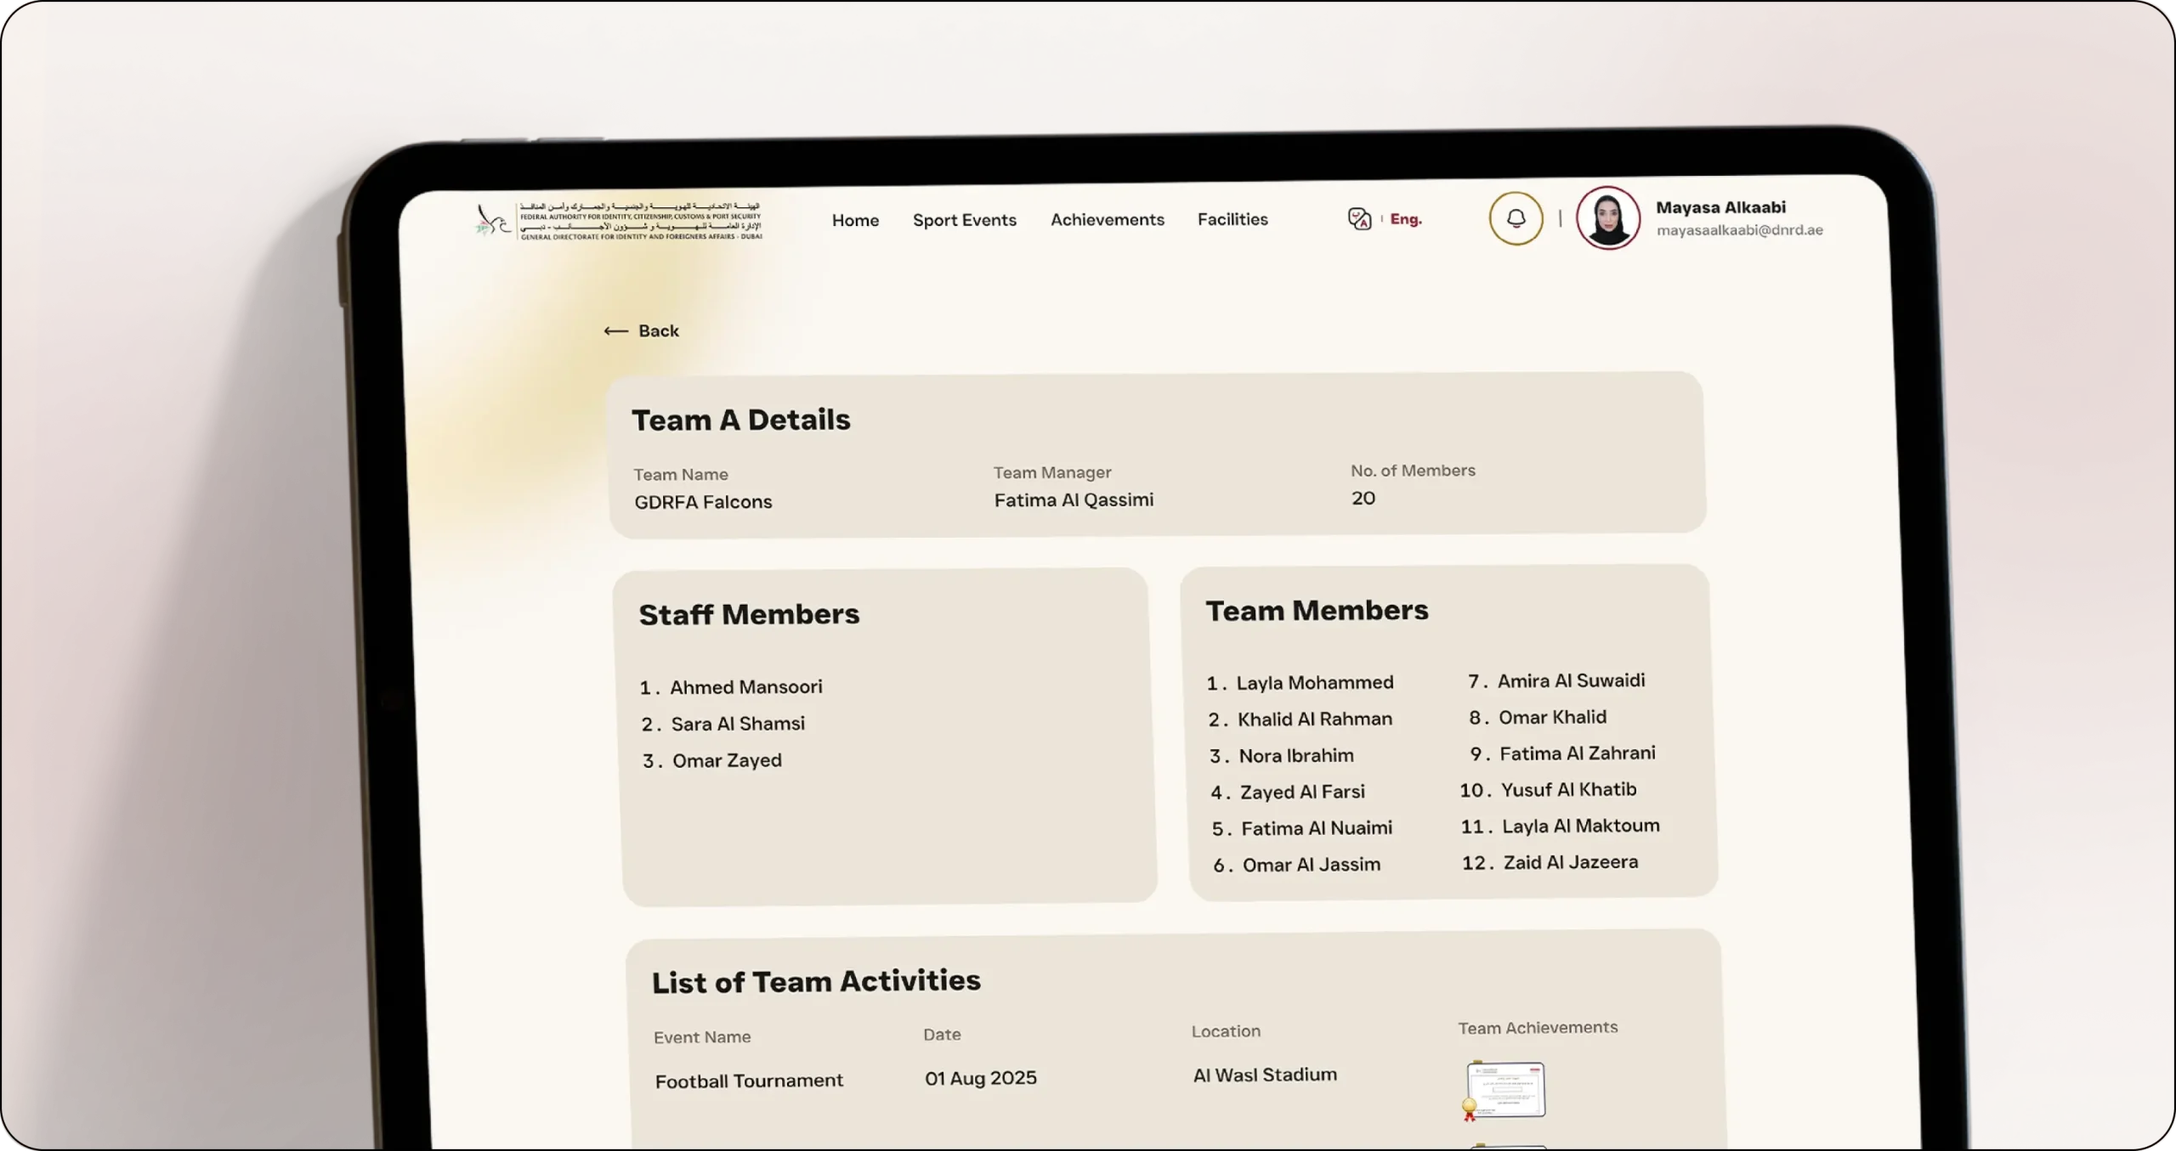
Task: Click the date 01 Aug 2025
Action: (x=980, y=1078)
